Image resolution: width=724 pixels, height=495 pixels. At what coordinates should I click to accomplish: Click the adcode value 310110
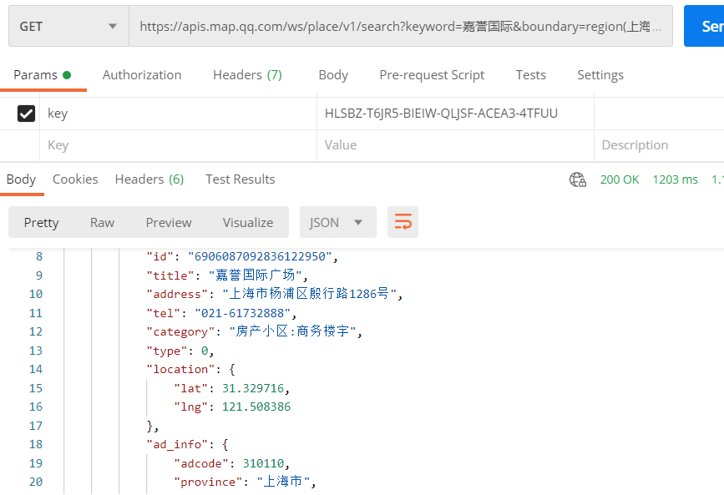click(x=264, y=463)
